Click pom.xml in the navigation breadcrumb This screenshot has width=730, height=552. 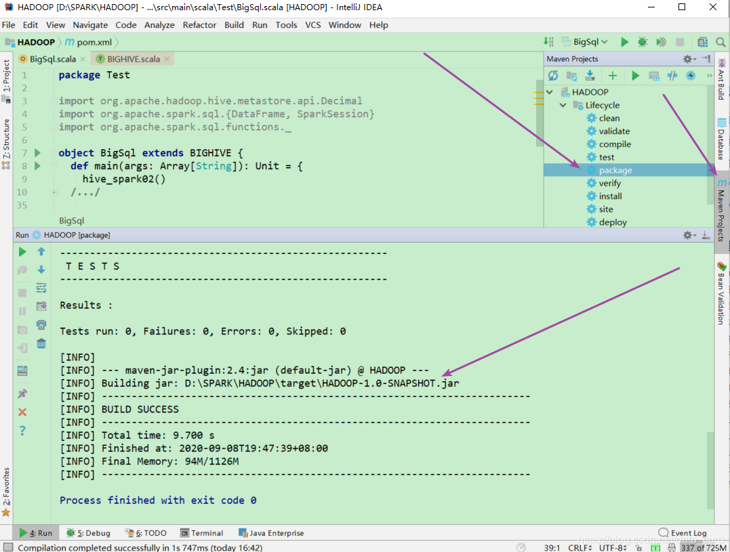(89, 42)
